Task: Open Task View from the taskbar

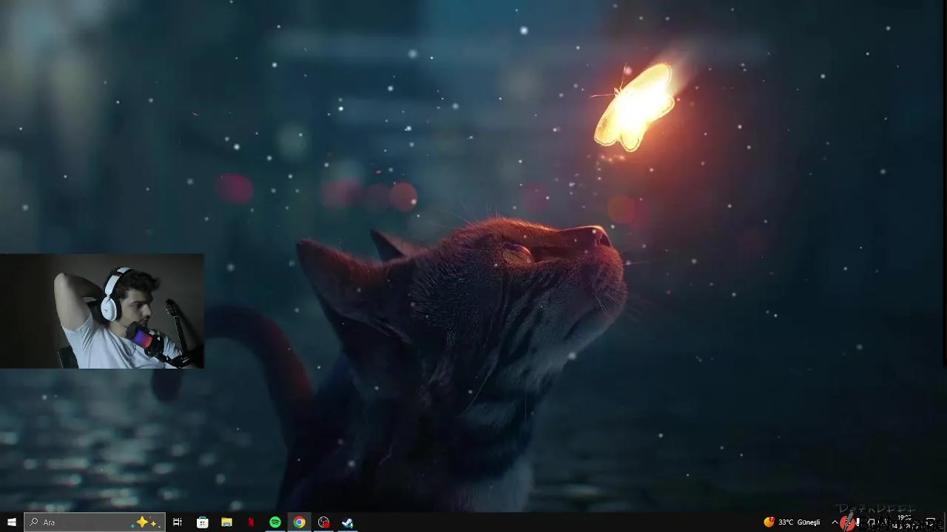Action: pyautogui.click(x=178, y=522)
